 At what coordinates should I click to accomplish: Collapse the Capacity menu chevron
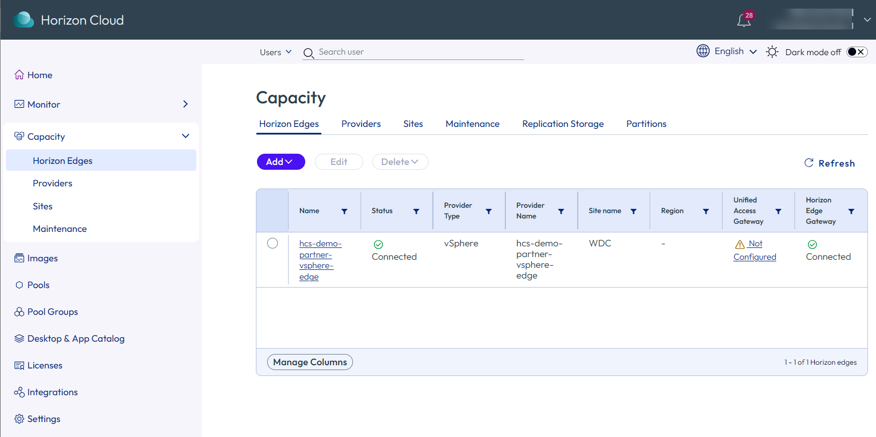click(x=186, y=136)
